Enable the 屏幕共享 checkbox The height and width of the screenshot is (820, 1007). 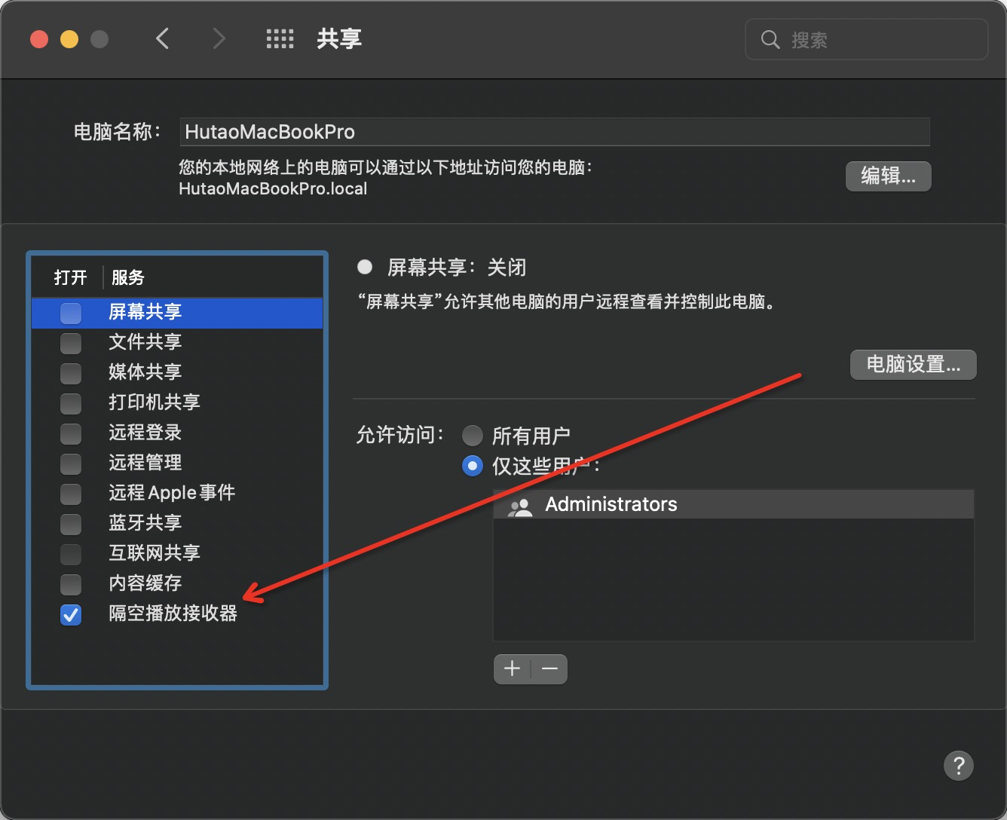[x=71, y=313]
